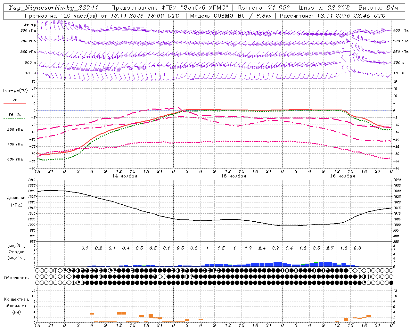Click the Осадки precipitation label
This screenshot has height=328, width=410.
click(17, 252)
